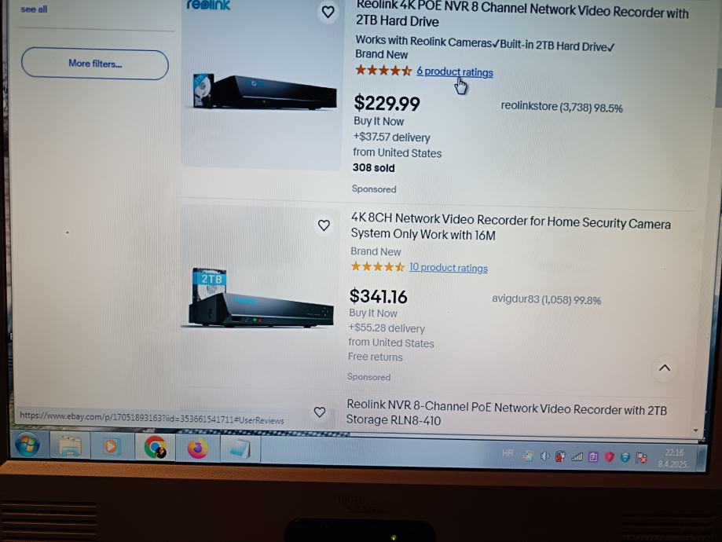Open 6 product ratings link

454,71
